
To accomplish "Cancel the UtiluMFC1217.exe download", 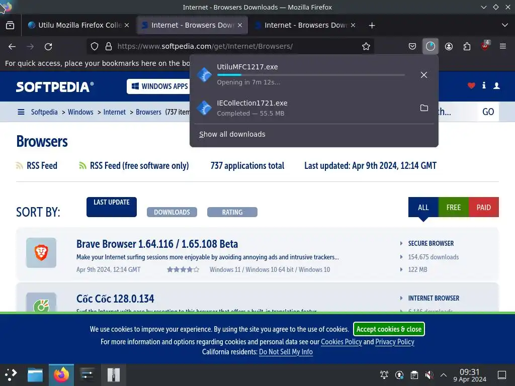I will tap(423, 75).
